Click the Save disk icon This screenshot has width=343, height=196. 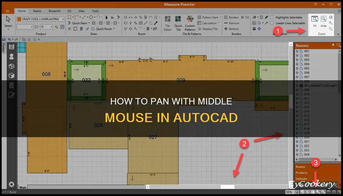tap(4, 39)
